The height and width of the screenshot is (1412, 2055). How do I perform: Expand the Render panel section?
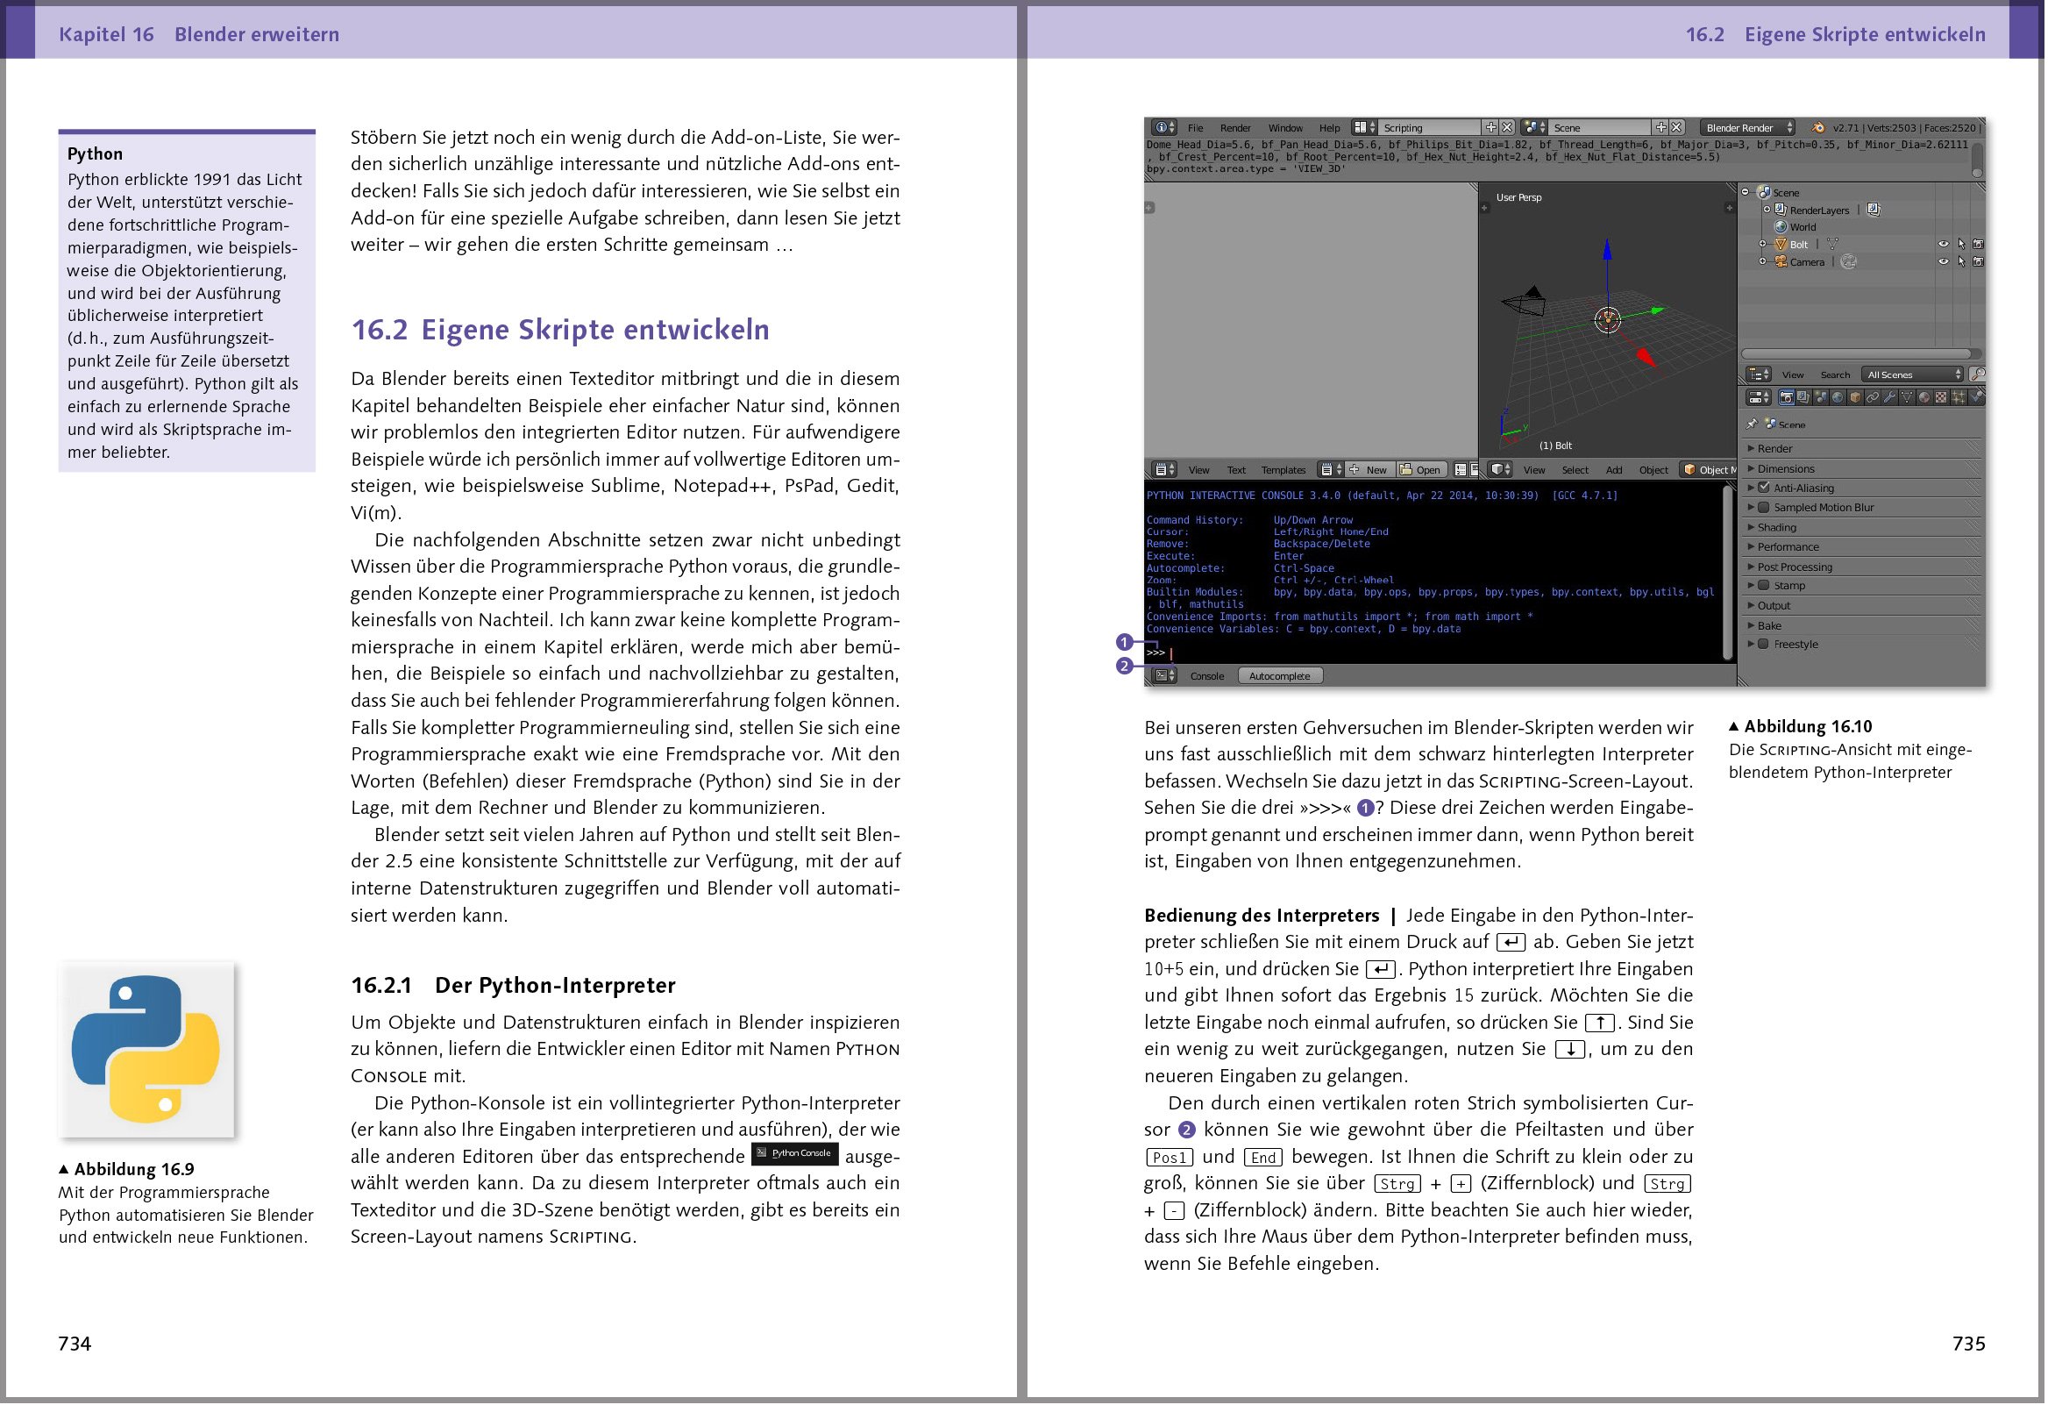1775,449
